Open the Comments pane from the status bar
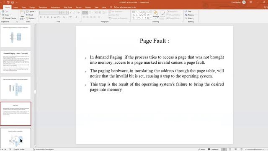Screen dimensions: 268x151 point(213,149)
